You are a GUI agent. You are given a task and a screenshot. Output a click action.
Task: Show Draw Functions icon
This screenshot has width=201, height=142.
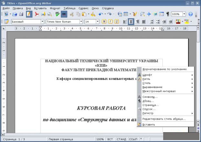(135, 14)
